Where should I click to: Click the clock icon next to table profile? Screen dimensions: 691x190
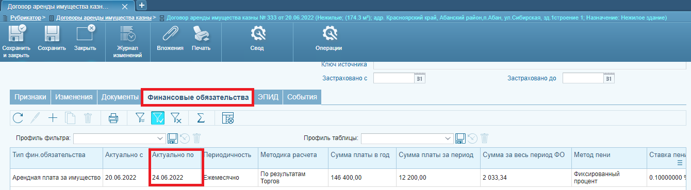pyautogui.click(x=472, y=138)
